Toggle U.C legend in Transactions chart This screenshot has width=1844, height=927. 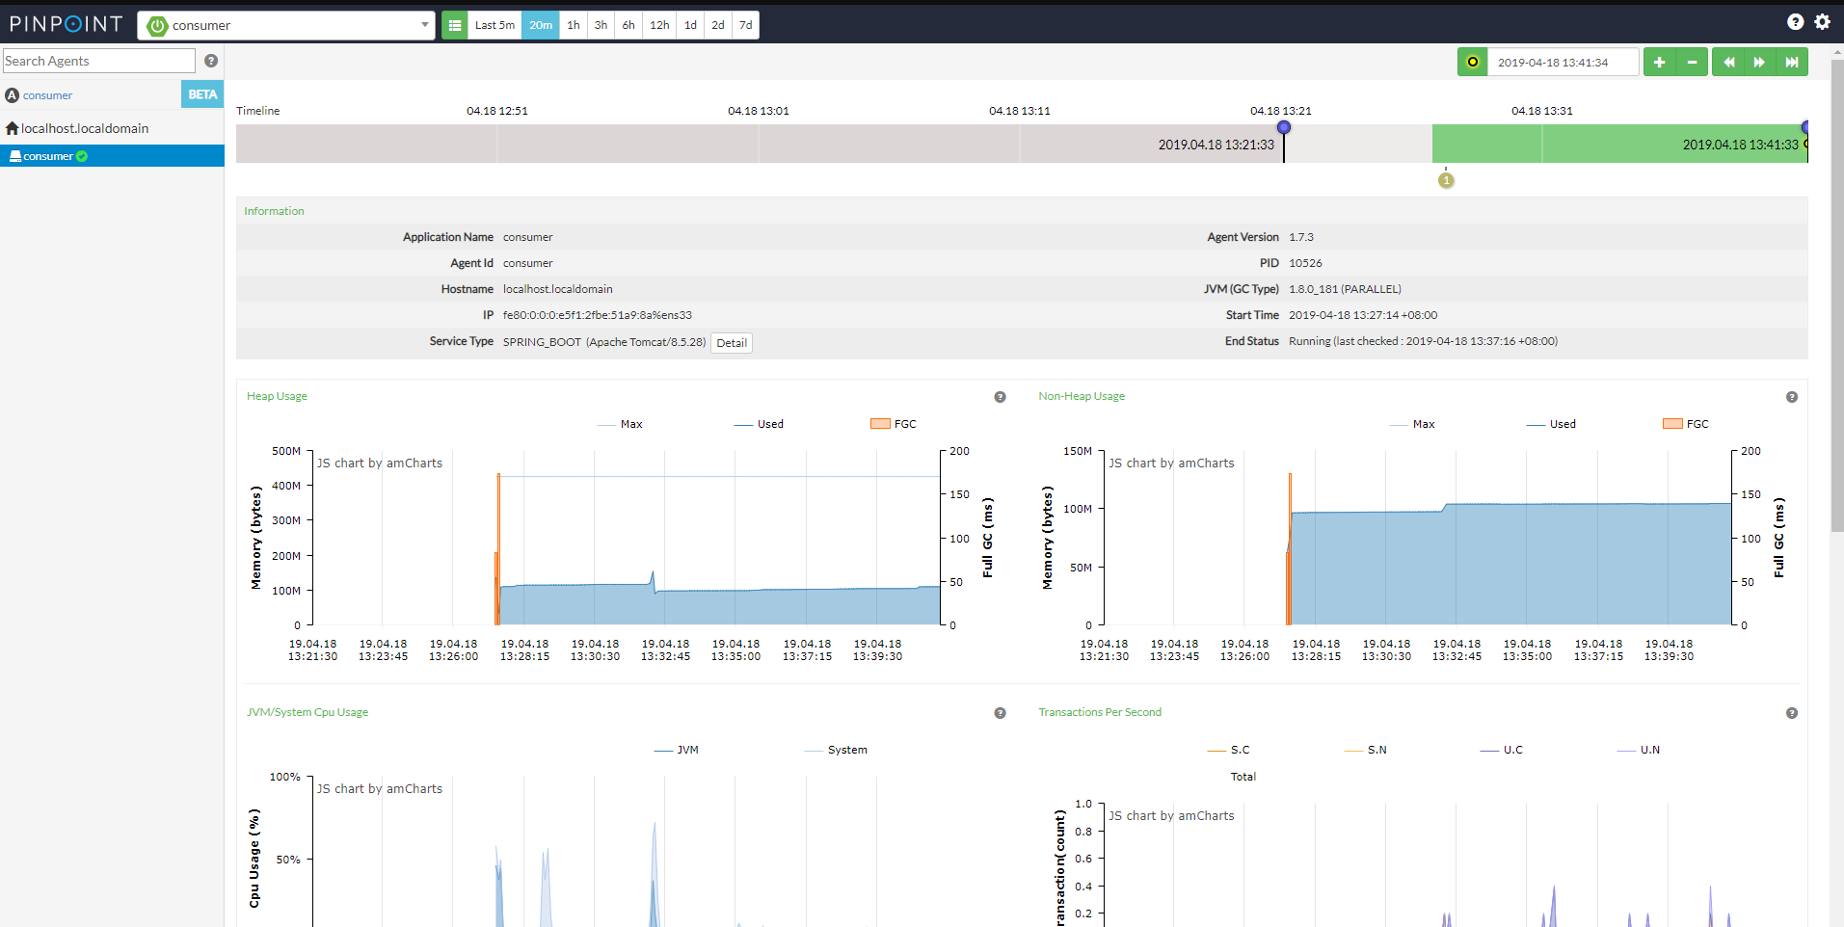[x=1502, y=750]
